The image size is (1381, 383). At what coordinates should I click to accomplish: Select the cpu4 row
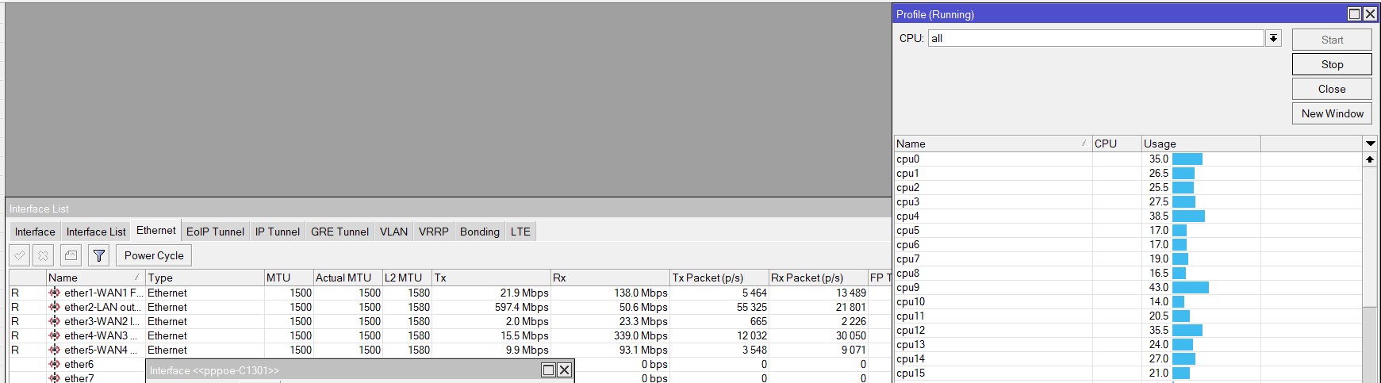pyautogui.click(x=1127, y=216)
